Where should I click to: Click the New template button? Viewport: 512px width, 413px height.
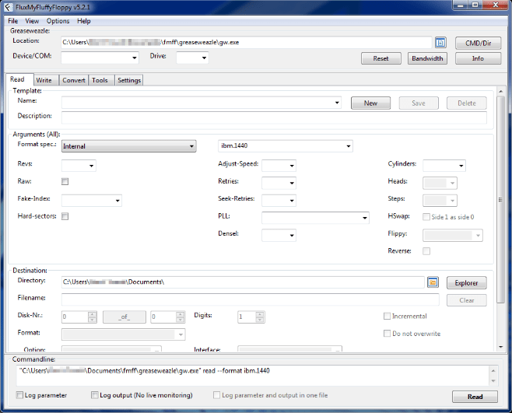click(370, 103)
